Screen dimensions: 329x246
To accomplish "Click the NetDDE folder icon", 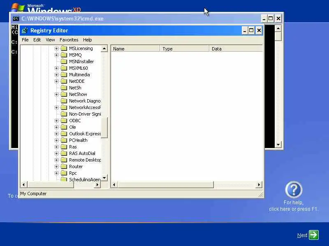I will tap(64, 81).
